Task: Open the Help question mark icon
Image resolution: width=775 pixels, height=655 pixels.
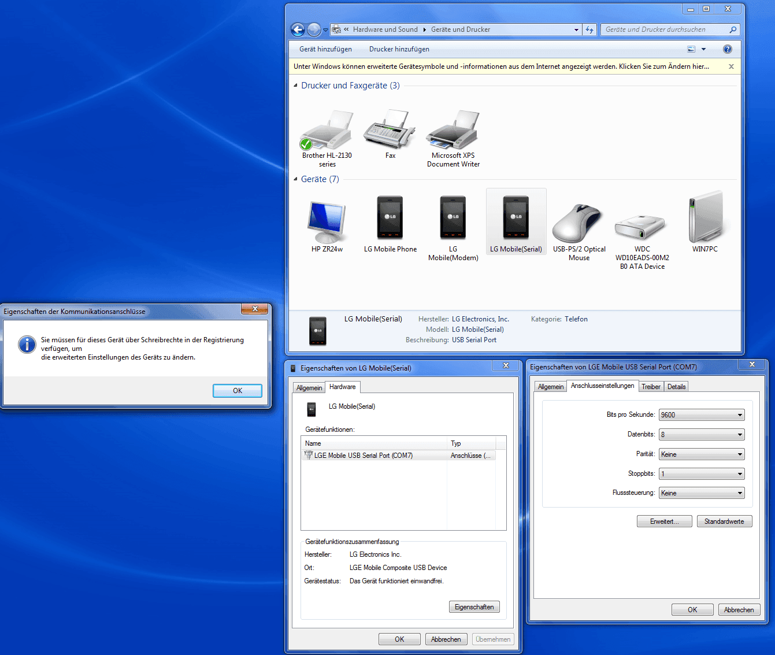Action: [x=728, y=49]
